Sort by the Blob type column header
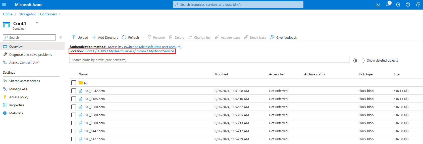Image resolution: width=423 pixels, height=144 pixels. pos(365,74)
